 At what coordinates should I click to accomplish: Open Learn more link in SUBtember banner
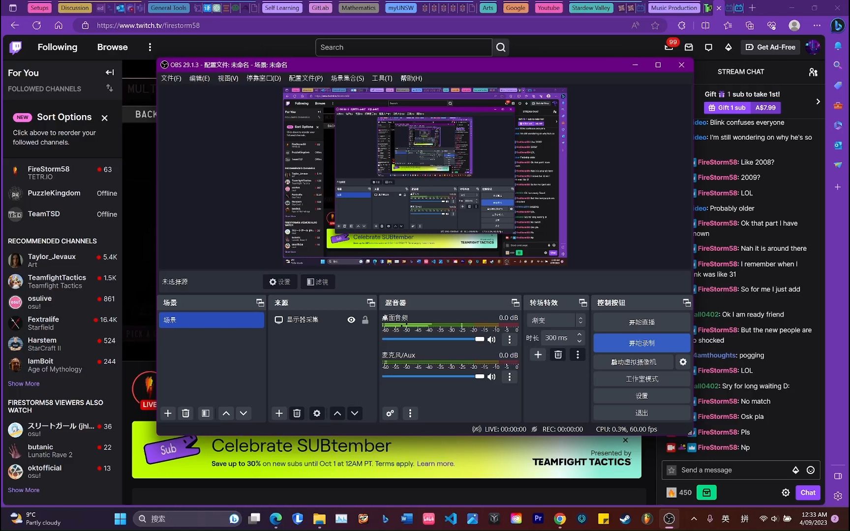tap(435, 464)
